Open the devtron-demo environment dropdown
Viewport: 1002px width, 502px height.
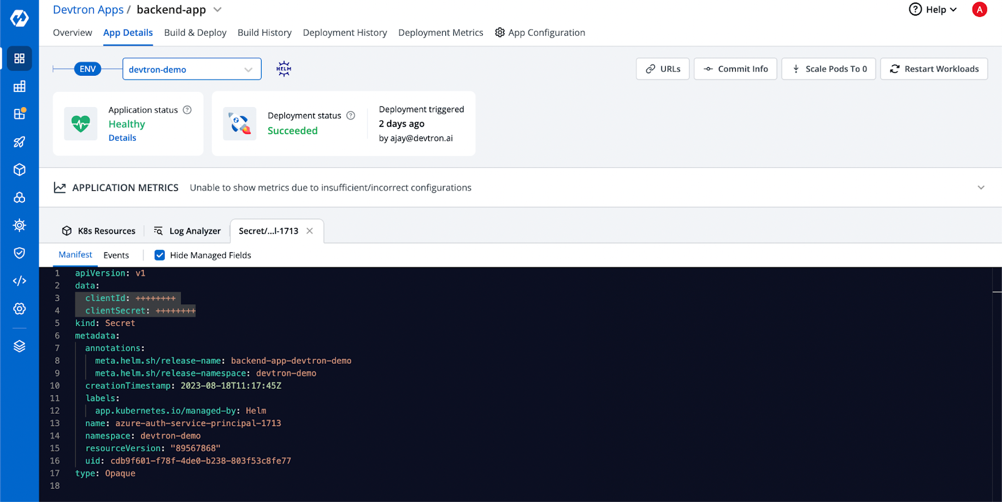(x=192, y=69)
